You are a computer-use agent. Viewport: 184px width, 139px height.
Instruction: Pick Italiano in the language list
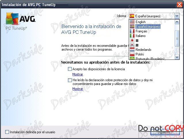[x=141, y=36]
